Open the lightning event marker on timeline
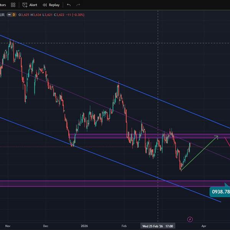 (x=190, y=219)
